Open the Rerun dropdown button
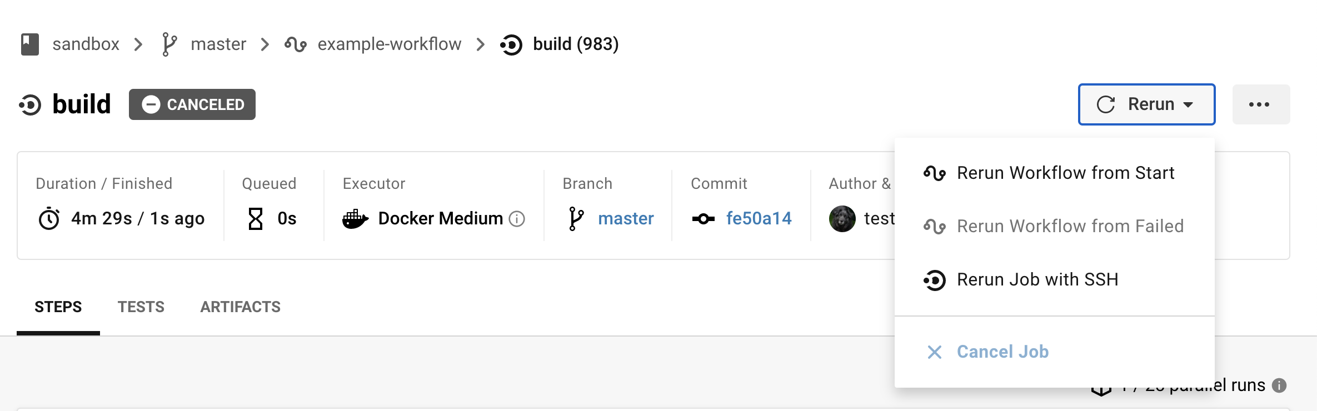This screenshot has width=1317, height=411. pyautogui.click(x=1146, y=104)
